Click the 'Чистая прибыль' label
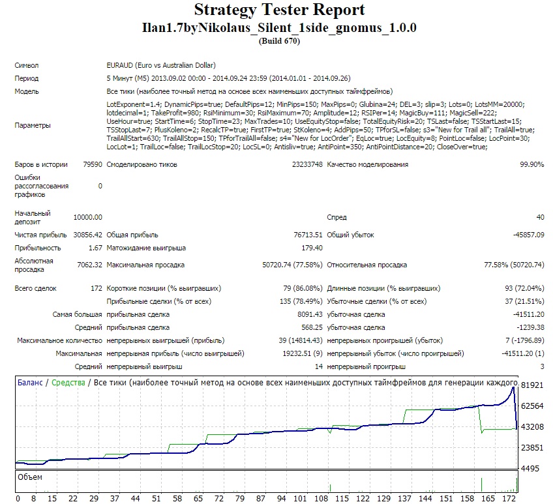The width and height of the screenshot is (553, 504). [40, 235]
